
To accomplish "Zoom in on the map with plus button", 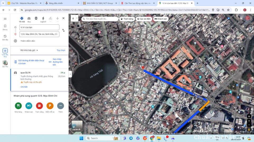I will [249, 121].
